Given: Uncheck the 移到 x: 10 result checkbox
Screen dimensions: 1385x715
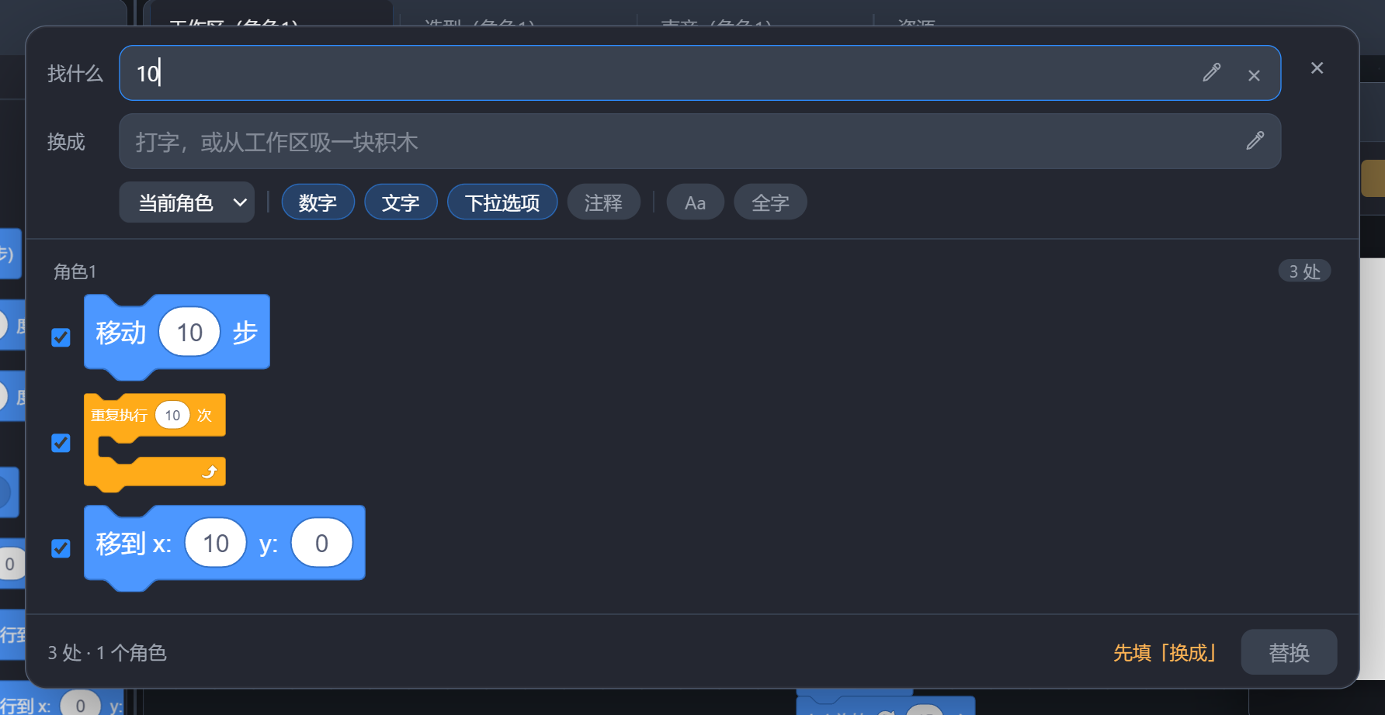Looking at the screenshot, I should [x=61, y=548].
